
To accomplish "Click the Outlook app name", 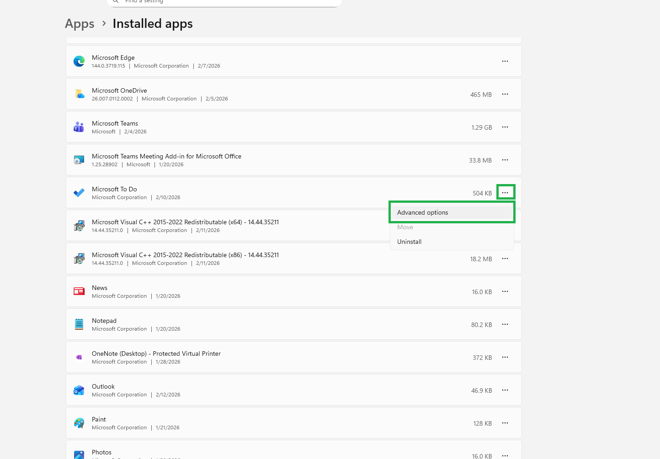I will coord(103,386).
